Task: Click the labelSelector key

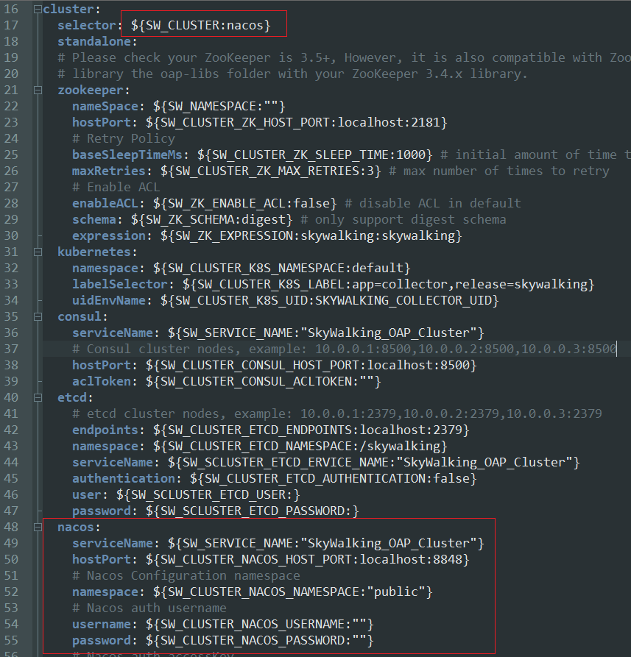Action: coord(120,285)
